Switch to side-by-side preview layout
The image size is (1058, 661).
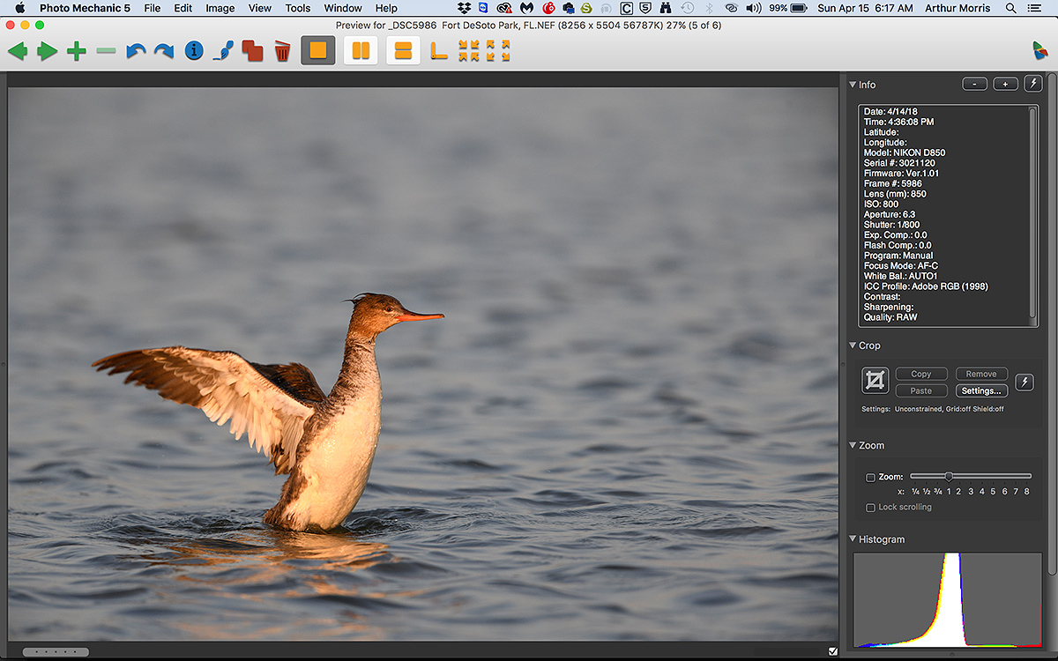coord(361,50)
